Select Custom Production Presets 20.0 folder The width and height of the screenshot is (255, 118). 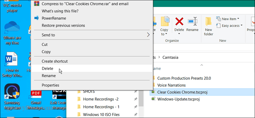[184, 78]
